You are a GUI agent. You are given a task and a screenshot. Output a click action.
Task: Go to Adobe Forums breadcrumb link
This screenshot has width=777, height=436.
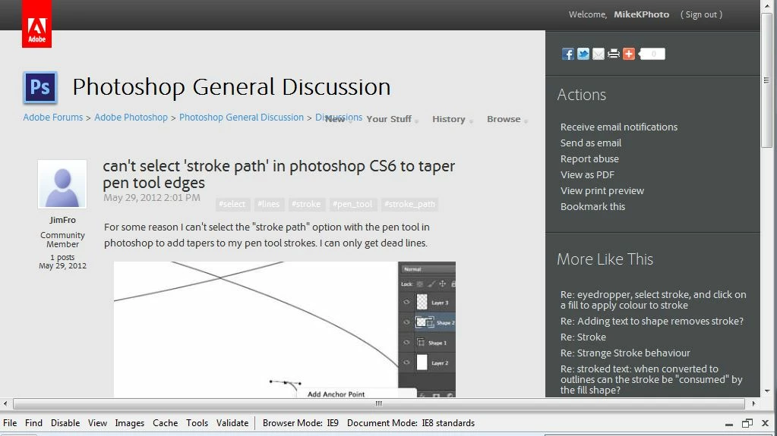(x=53, y=118)
